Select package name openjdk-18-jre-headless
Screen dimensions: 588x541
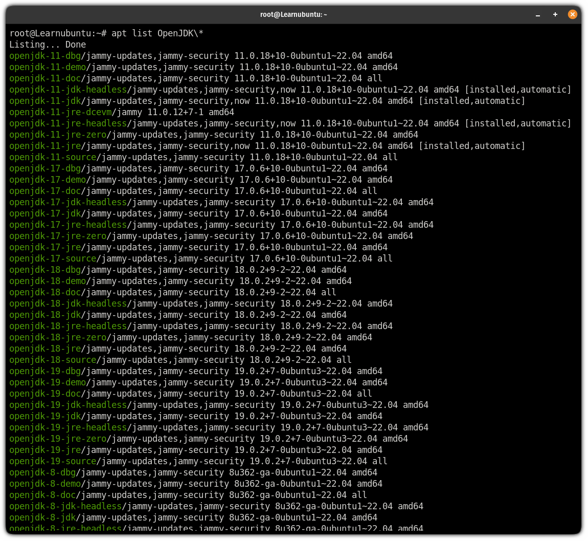68,326
